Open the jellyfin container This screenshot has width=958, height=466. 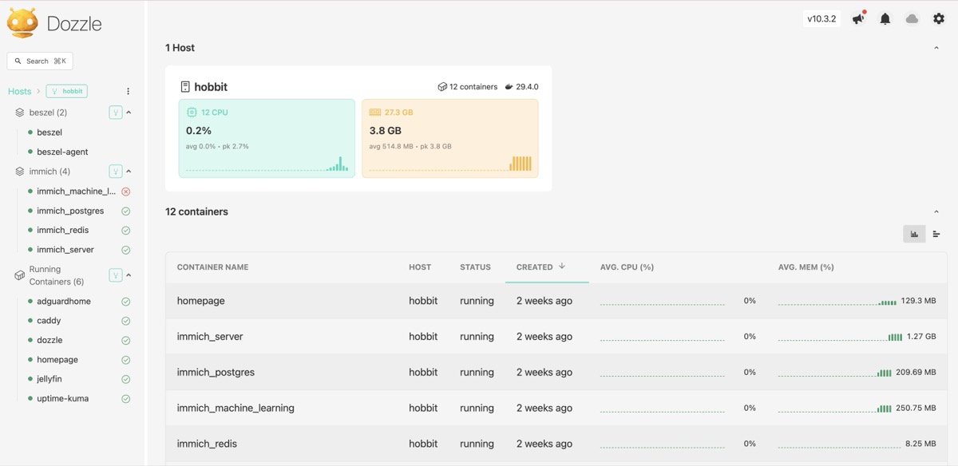click(50, 379)
